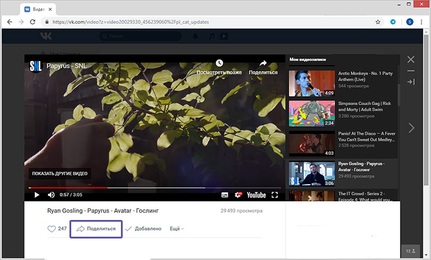
Task: Click the site lock icon in address bar
Action: (x=47, y=22)
